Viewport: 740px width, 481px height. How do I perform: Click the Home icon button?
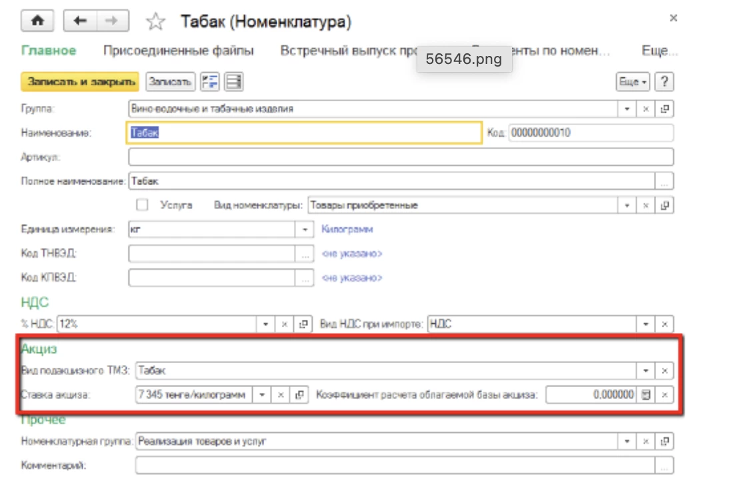[x=38, y=21]
